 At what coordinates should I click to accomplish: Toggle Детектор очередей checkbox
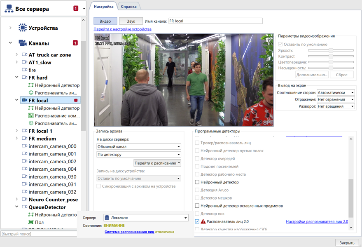(197, 158)
